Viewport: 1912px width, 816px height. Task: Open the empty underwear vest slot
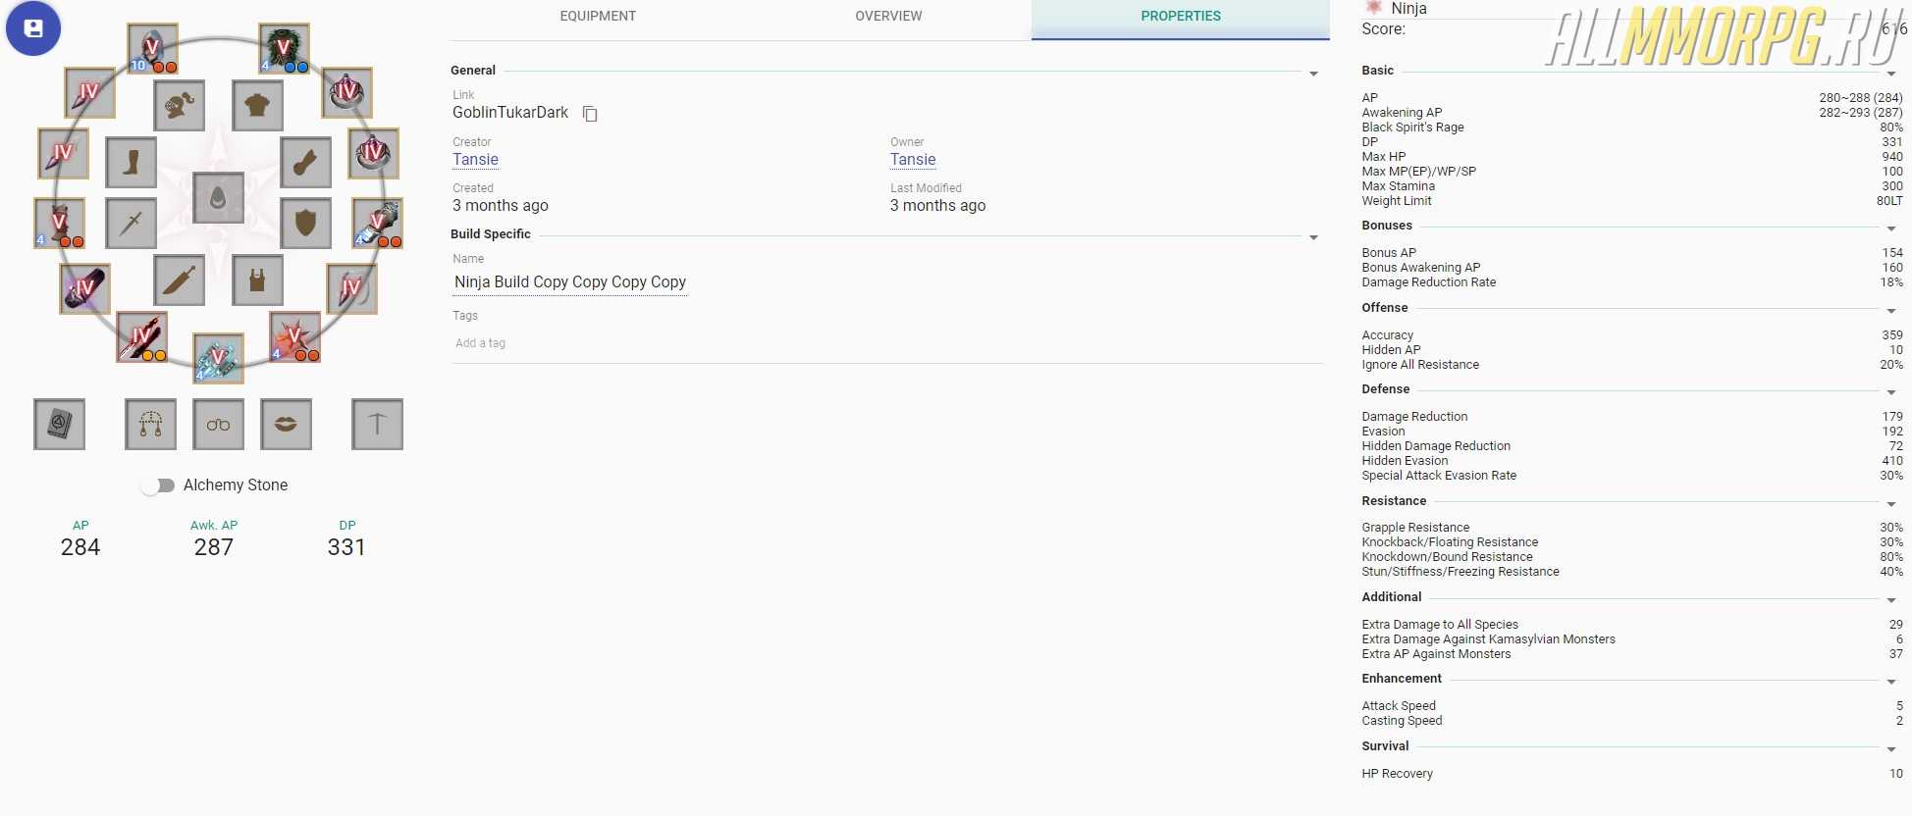pyautogui.click(x=258, y=280)
